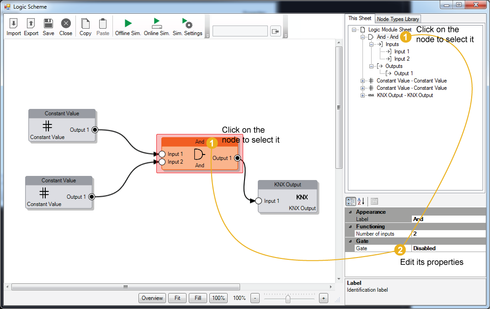
Task: Reset zoom with the 100% button
Action: click(218, 298)
